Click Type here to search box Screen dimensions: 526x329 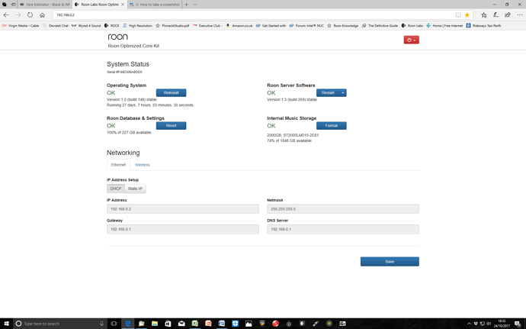tap(60, 324)
